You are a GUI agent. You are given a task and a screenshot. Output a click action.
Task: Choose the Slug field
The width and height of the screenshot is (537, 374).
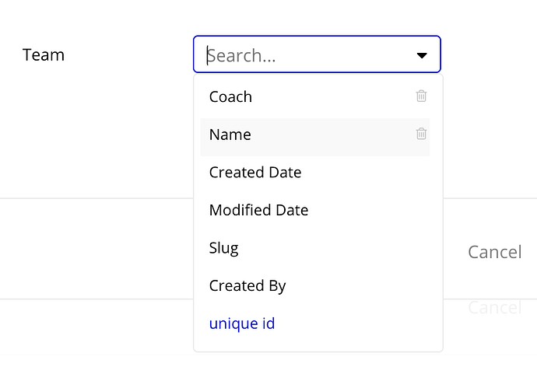point(224,248)
